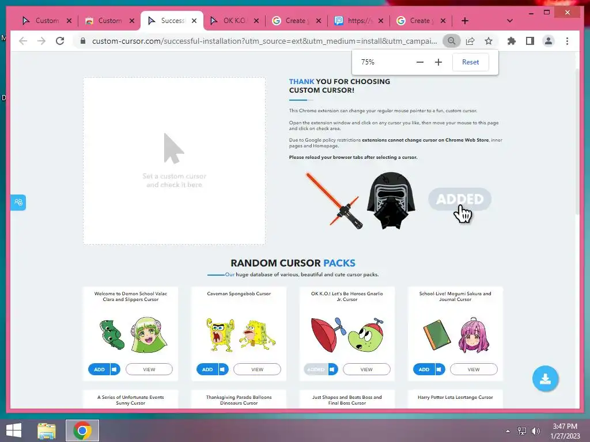Open the Extensions puzzle icon
Viewport: 590px width, 442px height.
point(512,41)
